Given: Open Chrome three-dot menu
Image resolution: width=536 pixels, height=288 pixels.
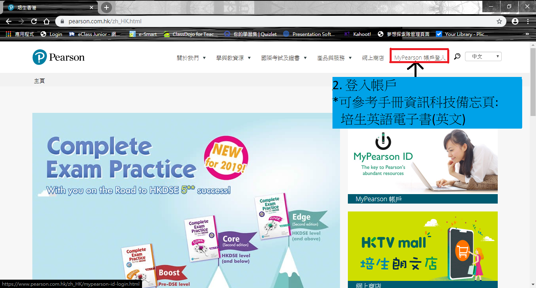Looking at the screenshot, I should (x=528, y=21).
